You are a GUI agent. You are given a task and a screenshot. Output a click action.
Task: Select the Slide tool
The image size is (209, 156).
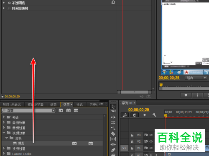click(113, 144)
